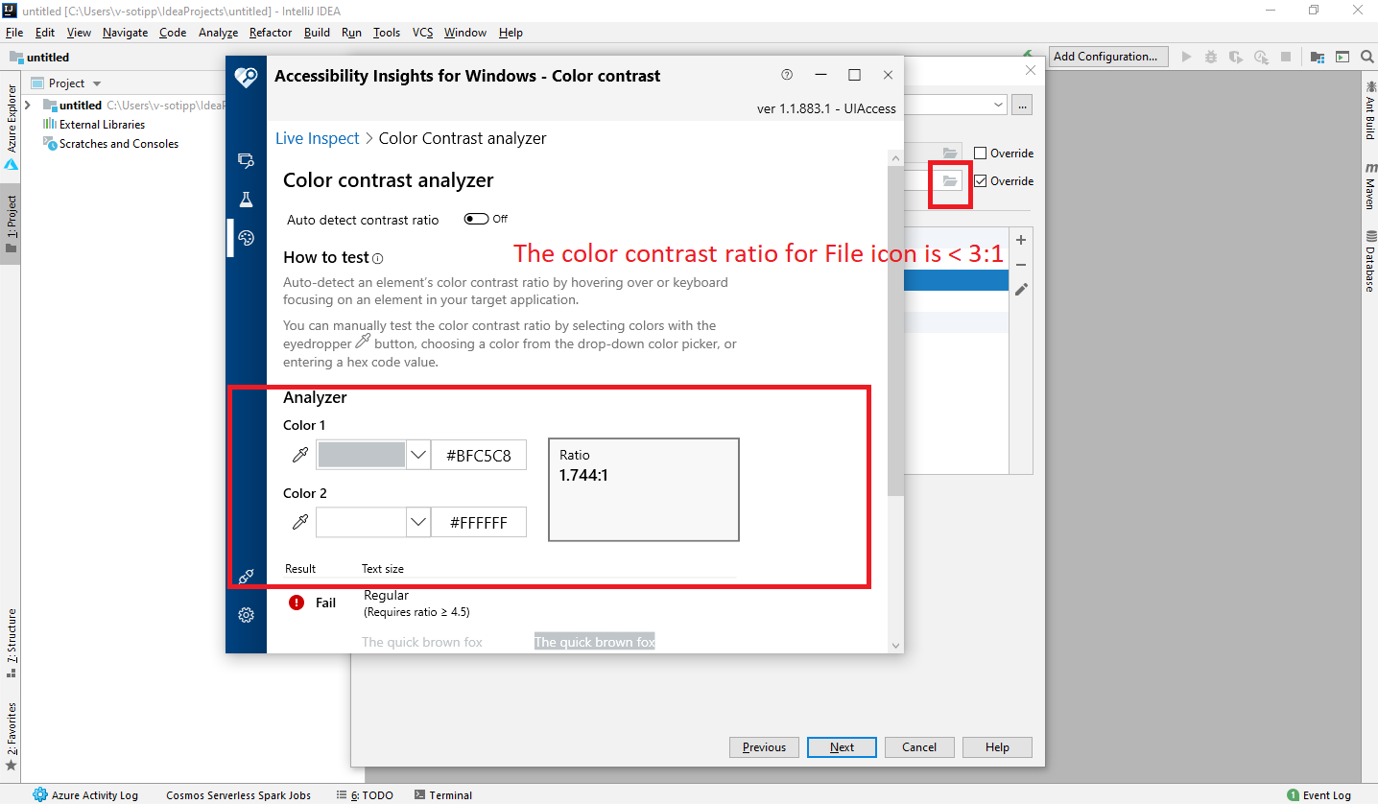Open the Color 1 dropdown picker
Image resolution: width=1378 pixels, height=804 pixels.
(x=417, y=454)
